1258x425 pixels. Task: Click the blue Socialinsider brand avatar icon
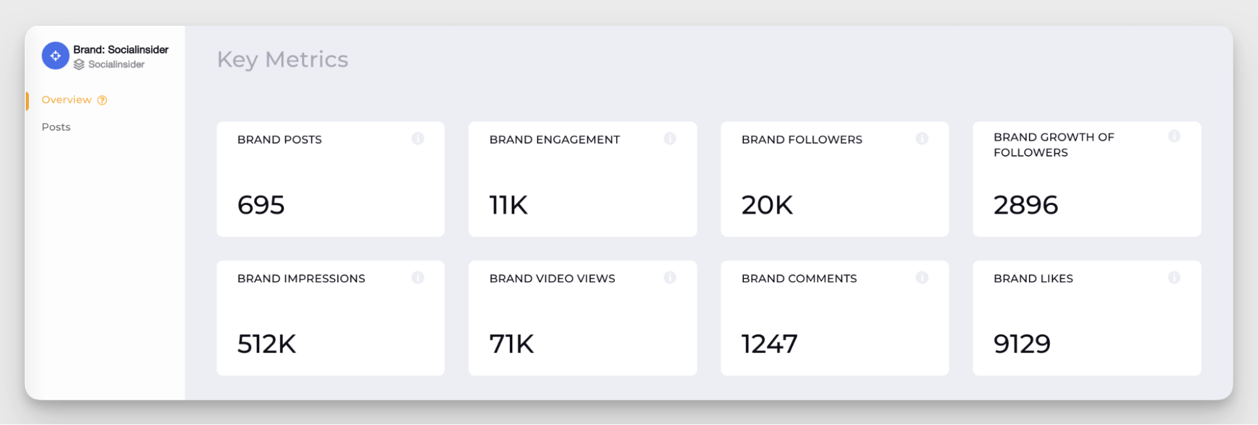[55, 56]
